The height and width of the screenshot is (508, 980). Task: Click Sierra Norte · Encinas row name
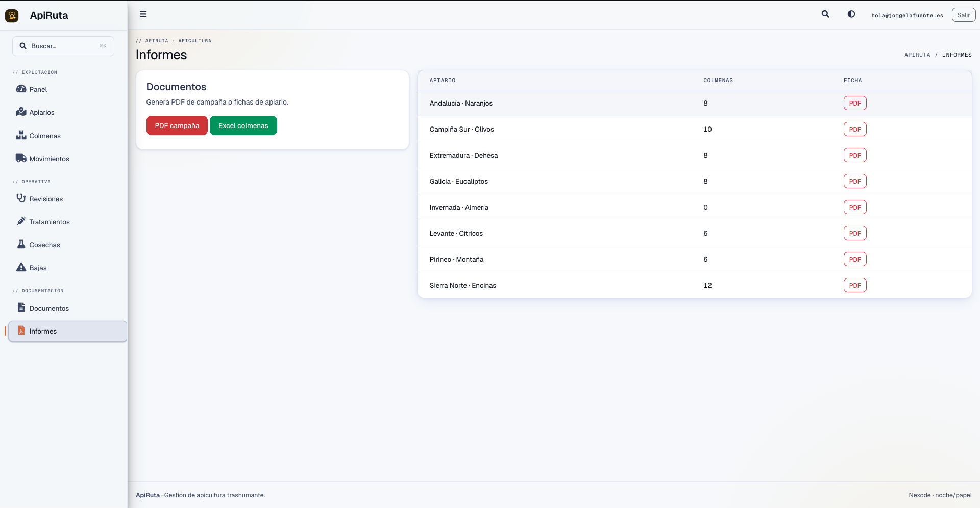click(x=463, y=285)
